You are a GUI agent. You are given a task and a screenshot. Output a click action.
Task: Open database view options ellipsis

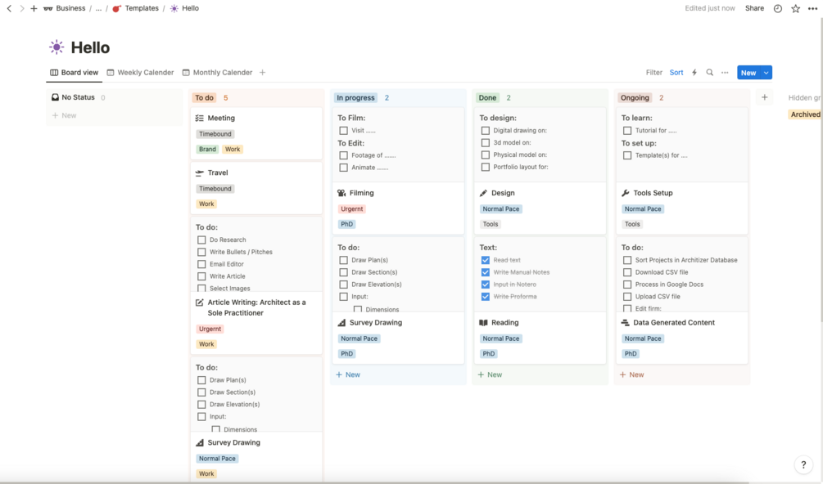click(725, 72)
